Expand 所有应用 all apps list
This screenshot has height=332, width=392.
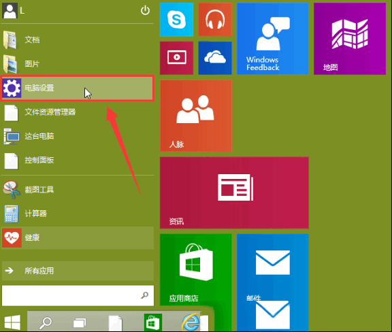click(x=78, y=271)
